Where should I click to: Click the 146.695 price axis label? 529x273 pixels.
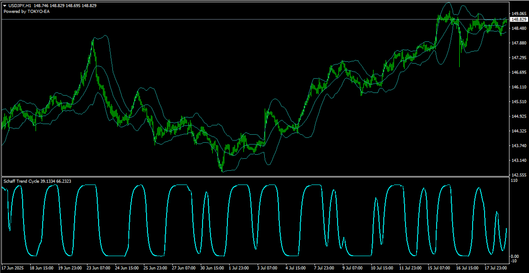point(519,72)
